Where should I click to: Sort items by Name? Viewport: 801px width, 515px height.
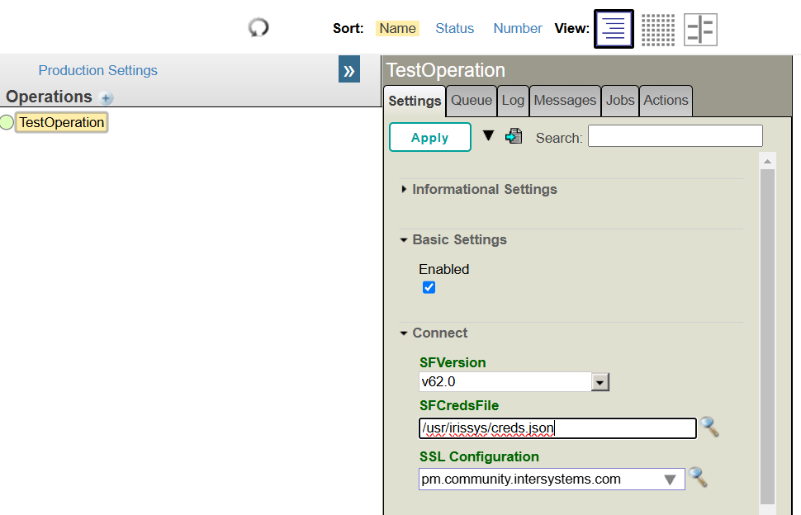[397, 28]
